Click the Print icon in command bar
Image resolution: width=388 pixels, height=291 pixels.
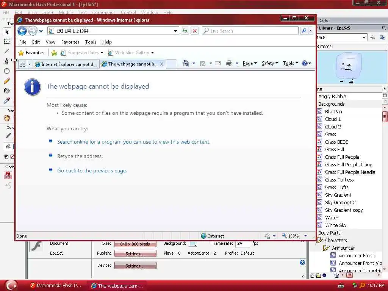[229, 63]
